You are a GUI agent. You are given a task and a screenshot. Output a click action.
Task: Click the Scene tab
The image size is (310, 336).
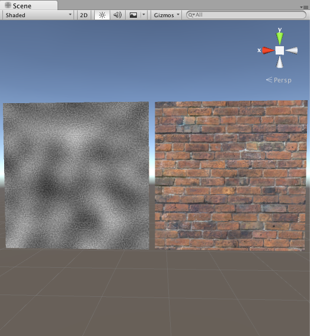click(28, 5)
